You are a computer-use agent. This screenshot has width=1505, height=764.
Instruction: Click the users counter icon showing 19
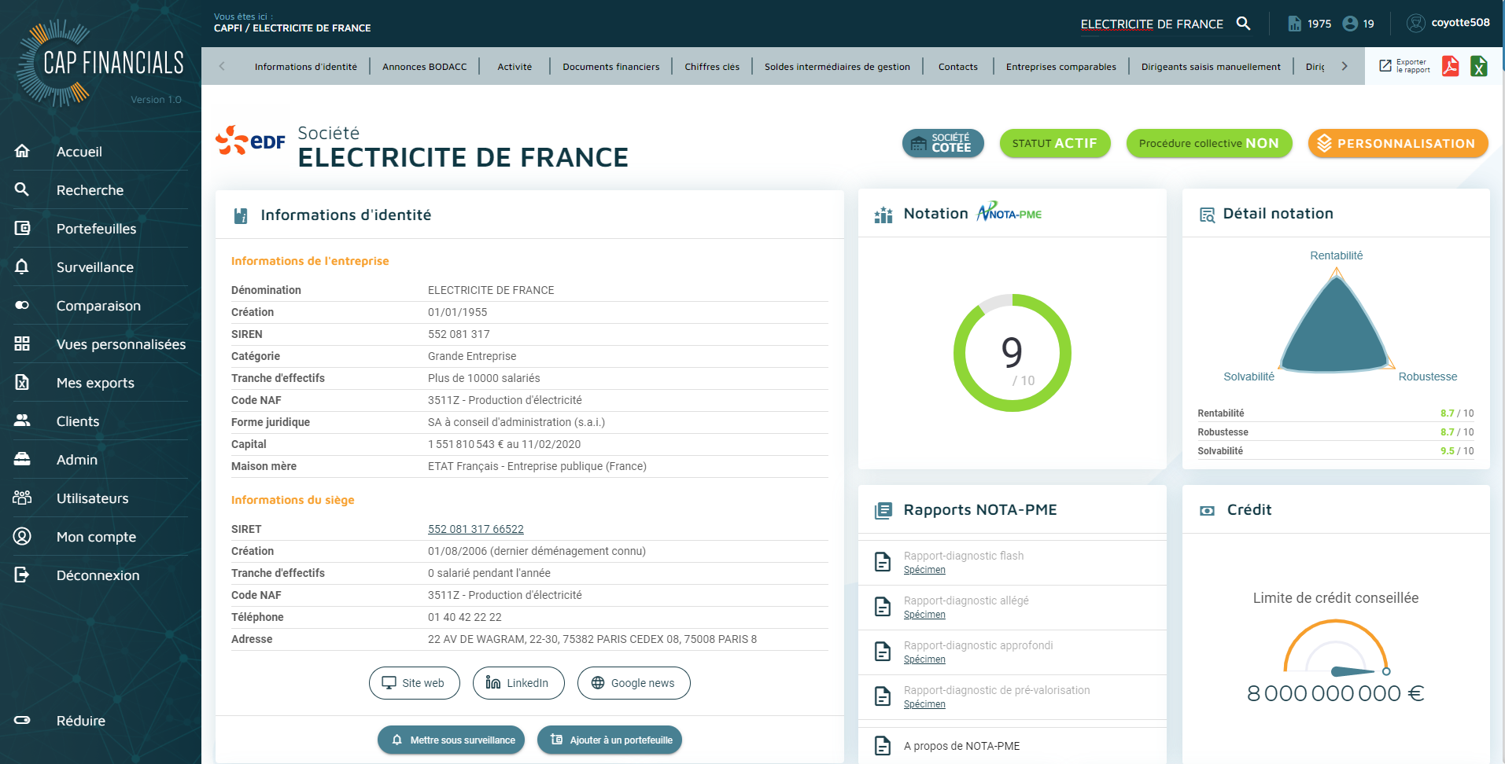point(1350,24)
